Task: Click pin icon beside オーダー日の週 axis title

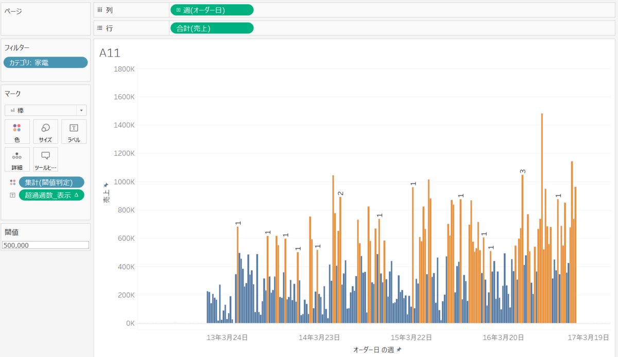Action: click(399, 350)
